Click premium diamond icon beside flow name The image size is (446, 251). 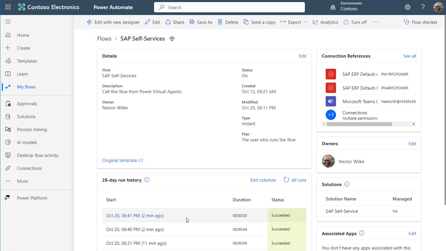pyautogui.click(x=172, y=39)
